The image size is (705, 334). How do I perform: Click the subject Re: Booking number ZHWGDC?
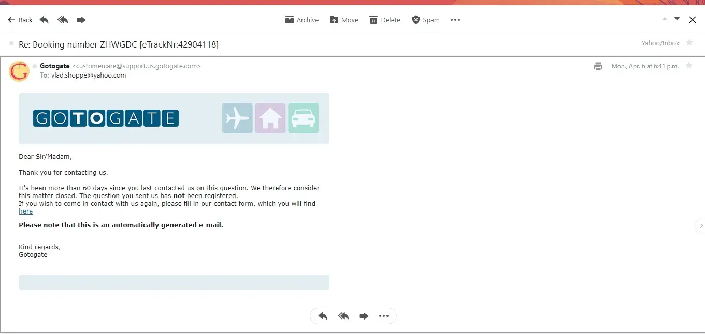[x=119, y=44]
